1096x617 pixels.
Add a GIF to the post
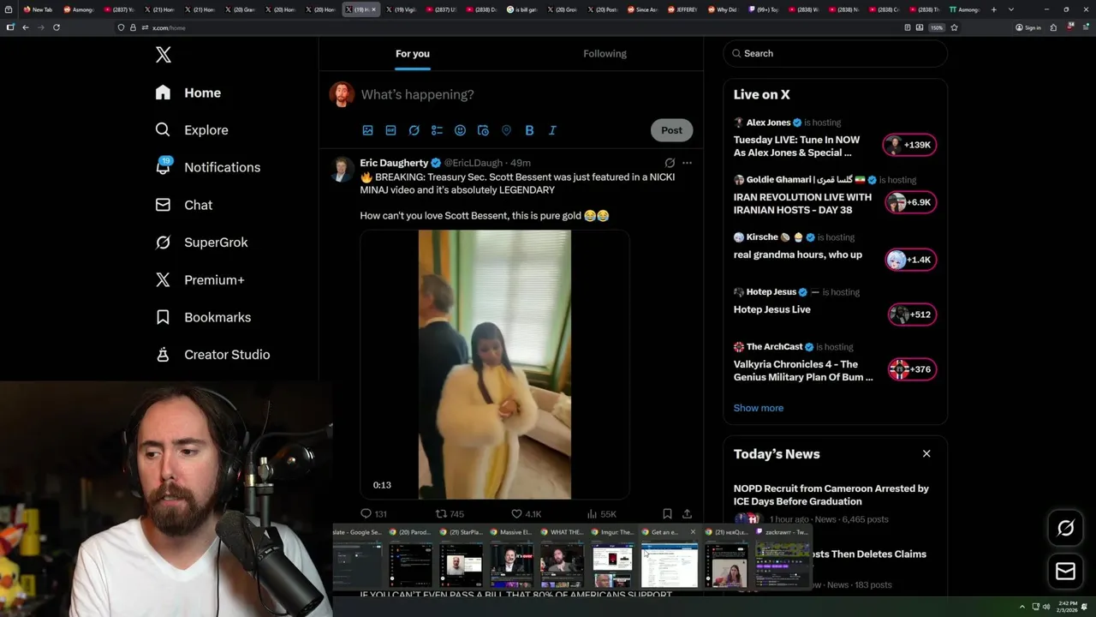tap(390, 130)
